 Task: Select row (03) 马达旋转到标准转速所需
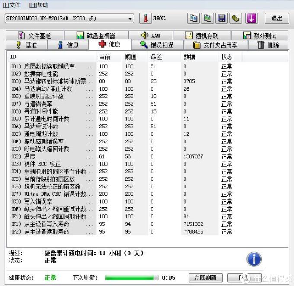point(122,81)
